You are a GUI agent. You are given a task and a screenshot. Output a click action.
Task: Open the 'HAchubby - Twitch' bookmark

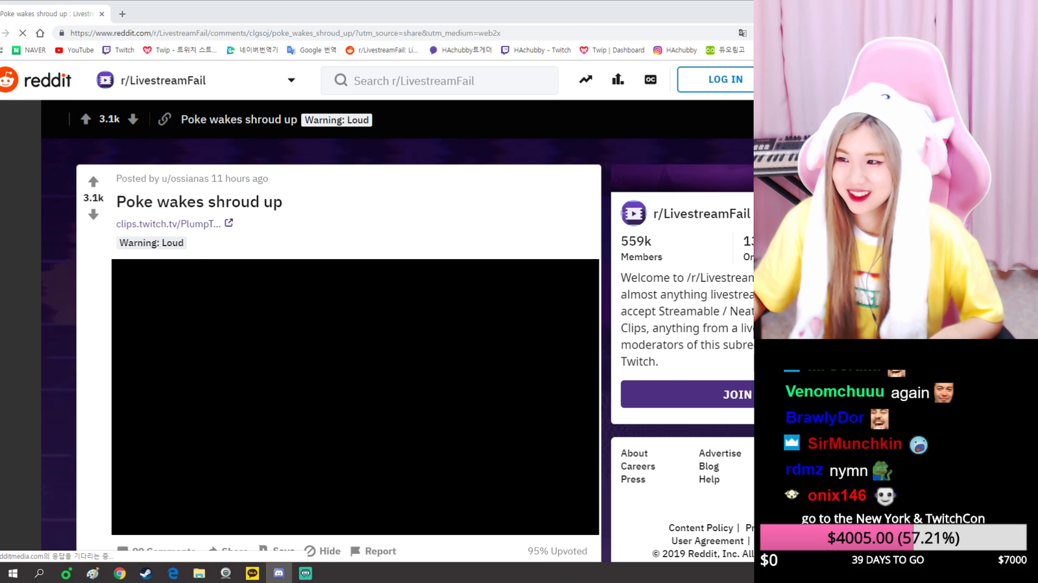[x=536, y=50]
